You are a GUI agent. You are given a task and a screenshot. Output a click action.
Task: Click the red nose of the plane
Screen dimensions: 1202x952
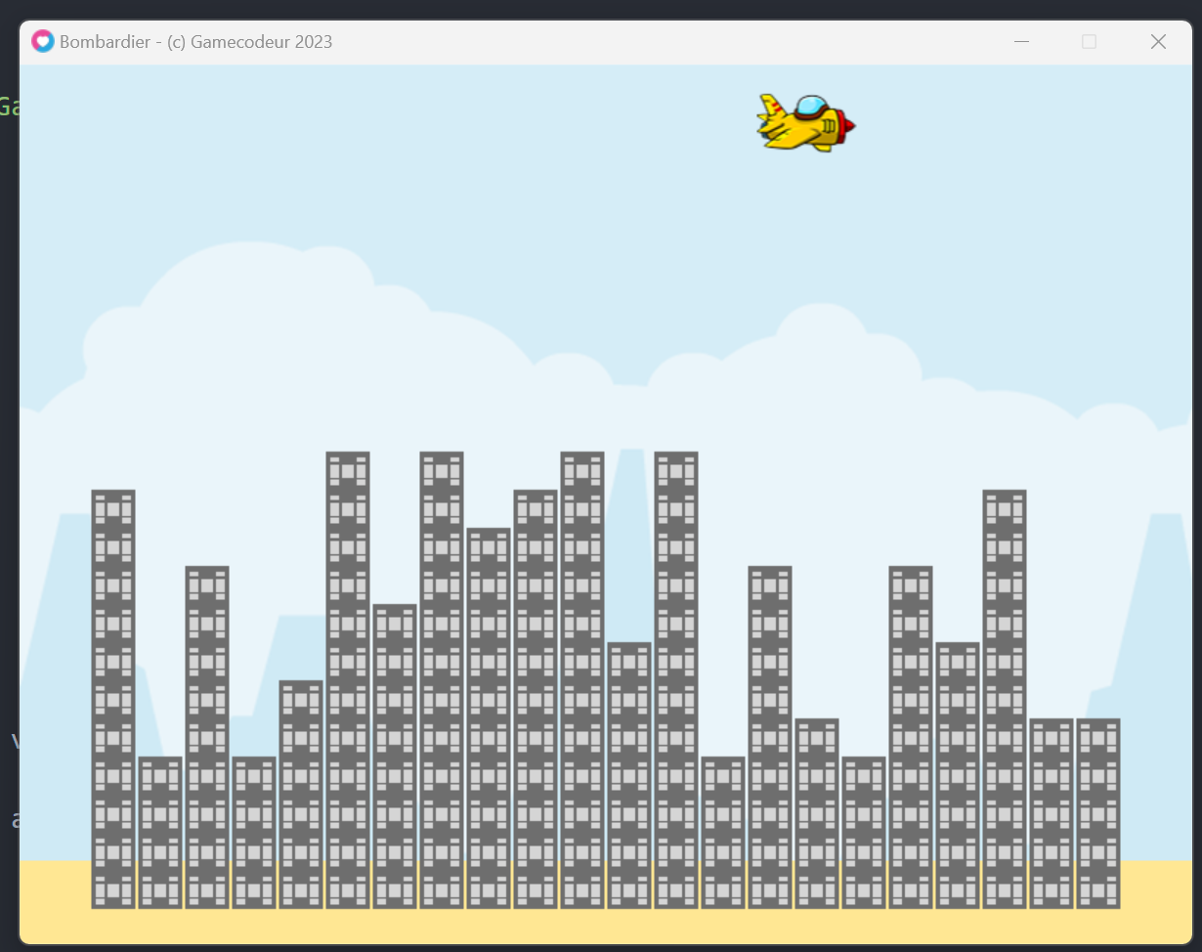(848, 125)
